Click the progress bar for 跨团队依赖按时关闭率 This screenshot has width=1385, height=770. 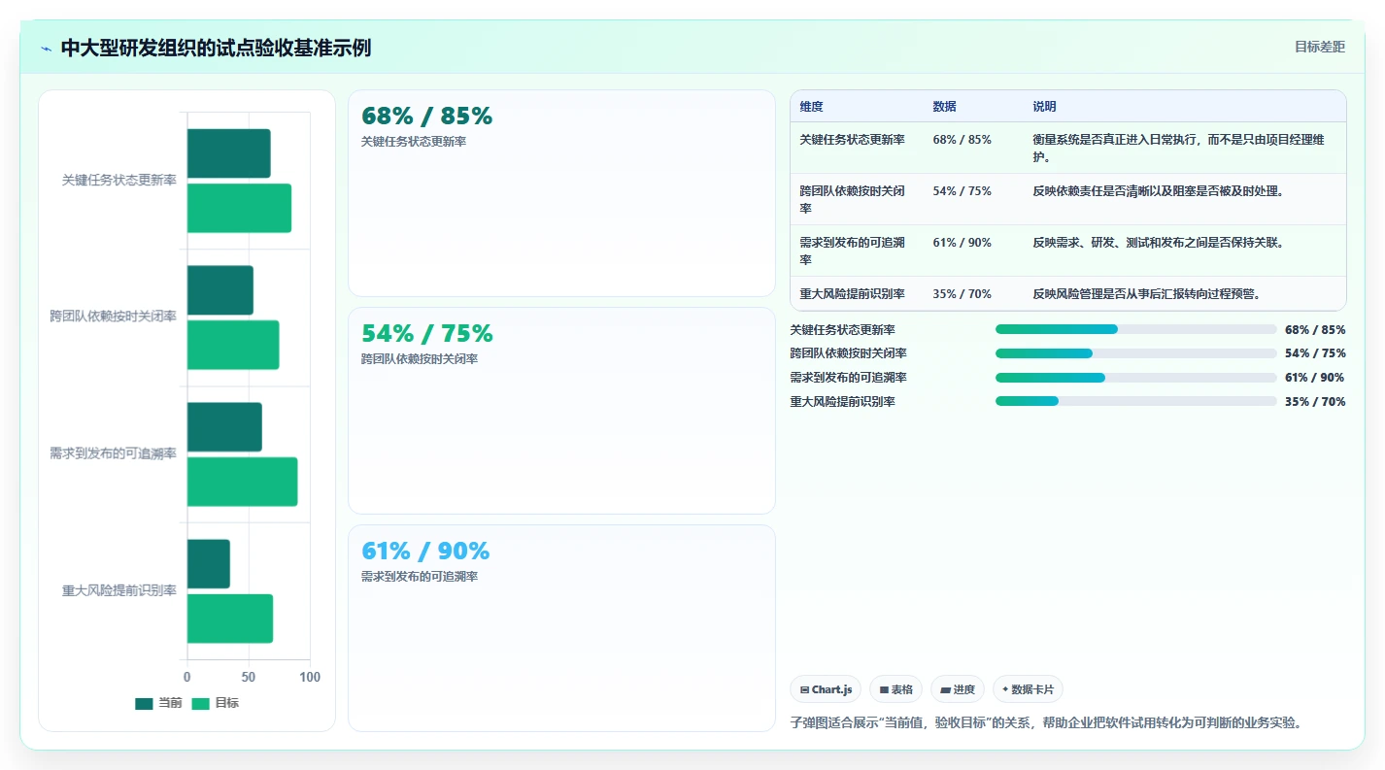tap(1136, 353)
